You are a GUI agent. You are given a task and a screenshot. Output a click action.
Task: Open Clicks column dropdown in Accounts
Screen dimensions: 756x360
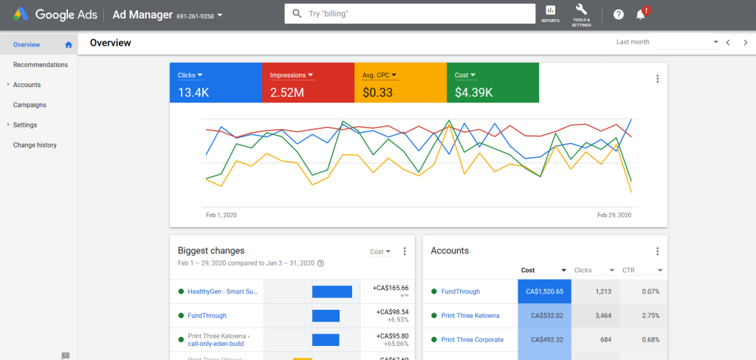point(594,270)
